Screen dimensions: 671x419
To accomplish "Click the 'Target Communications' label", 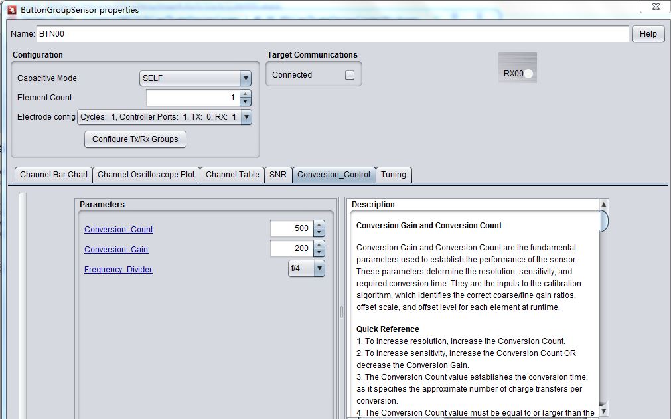I will [x=313, y=55].
